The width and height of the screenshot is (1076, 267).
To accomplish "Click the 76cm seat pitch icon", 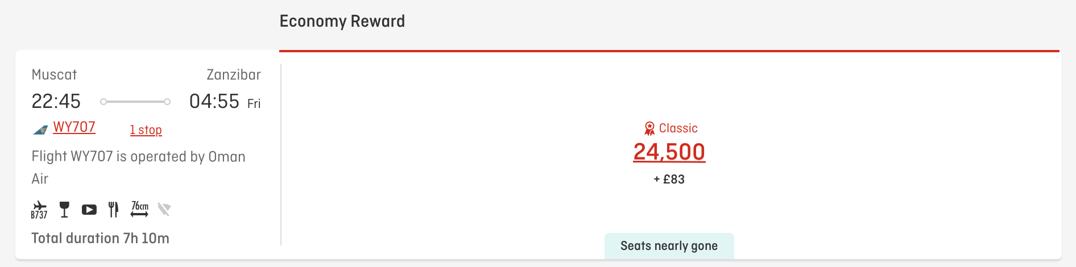I will coord(139,209).
